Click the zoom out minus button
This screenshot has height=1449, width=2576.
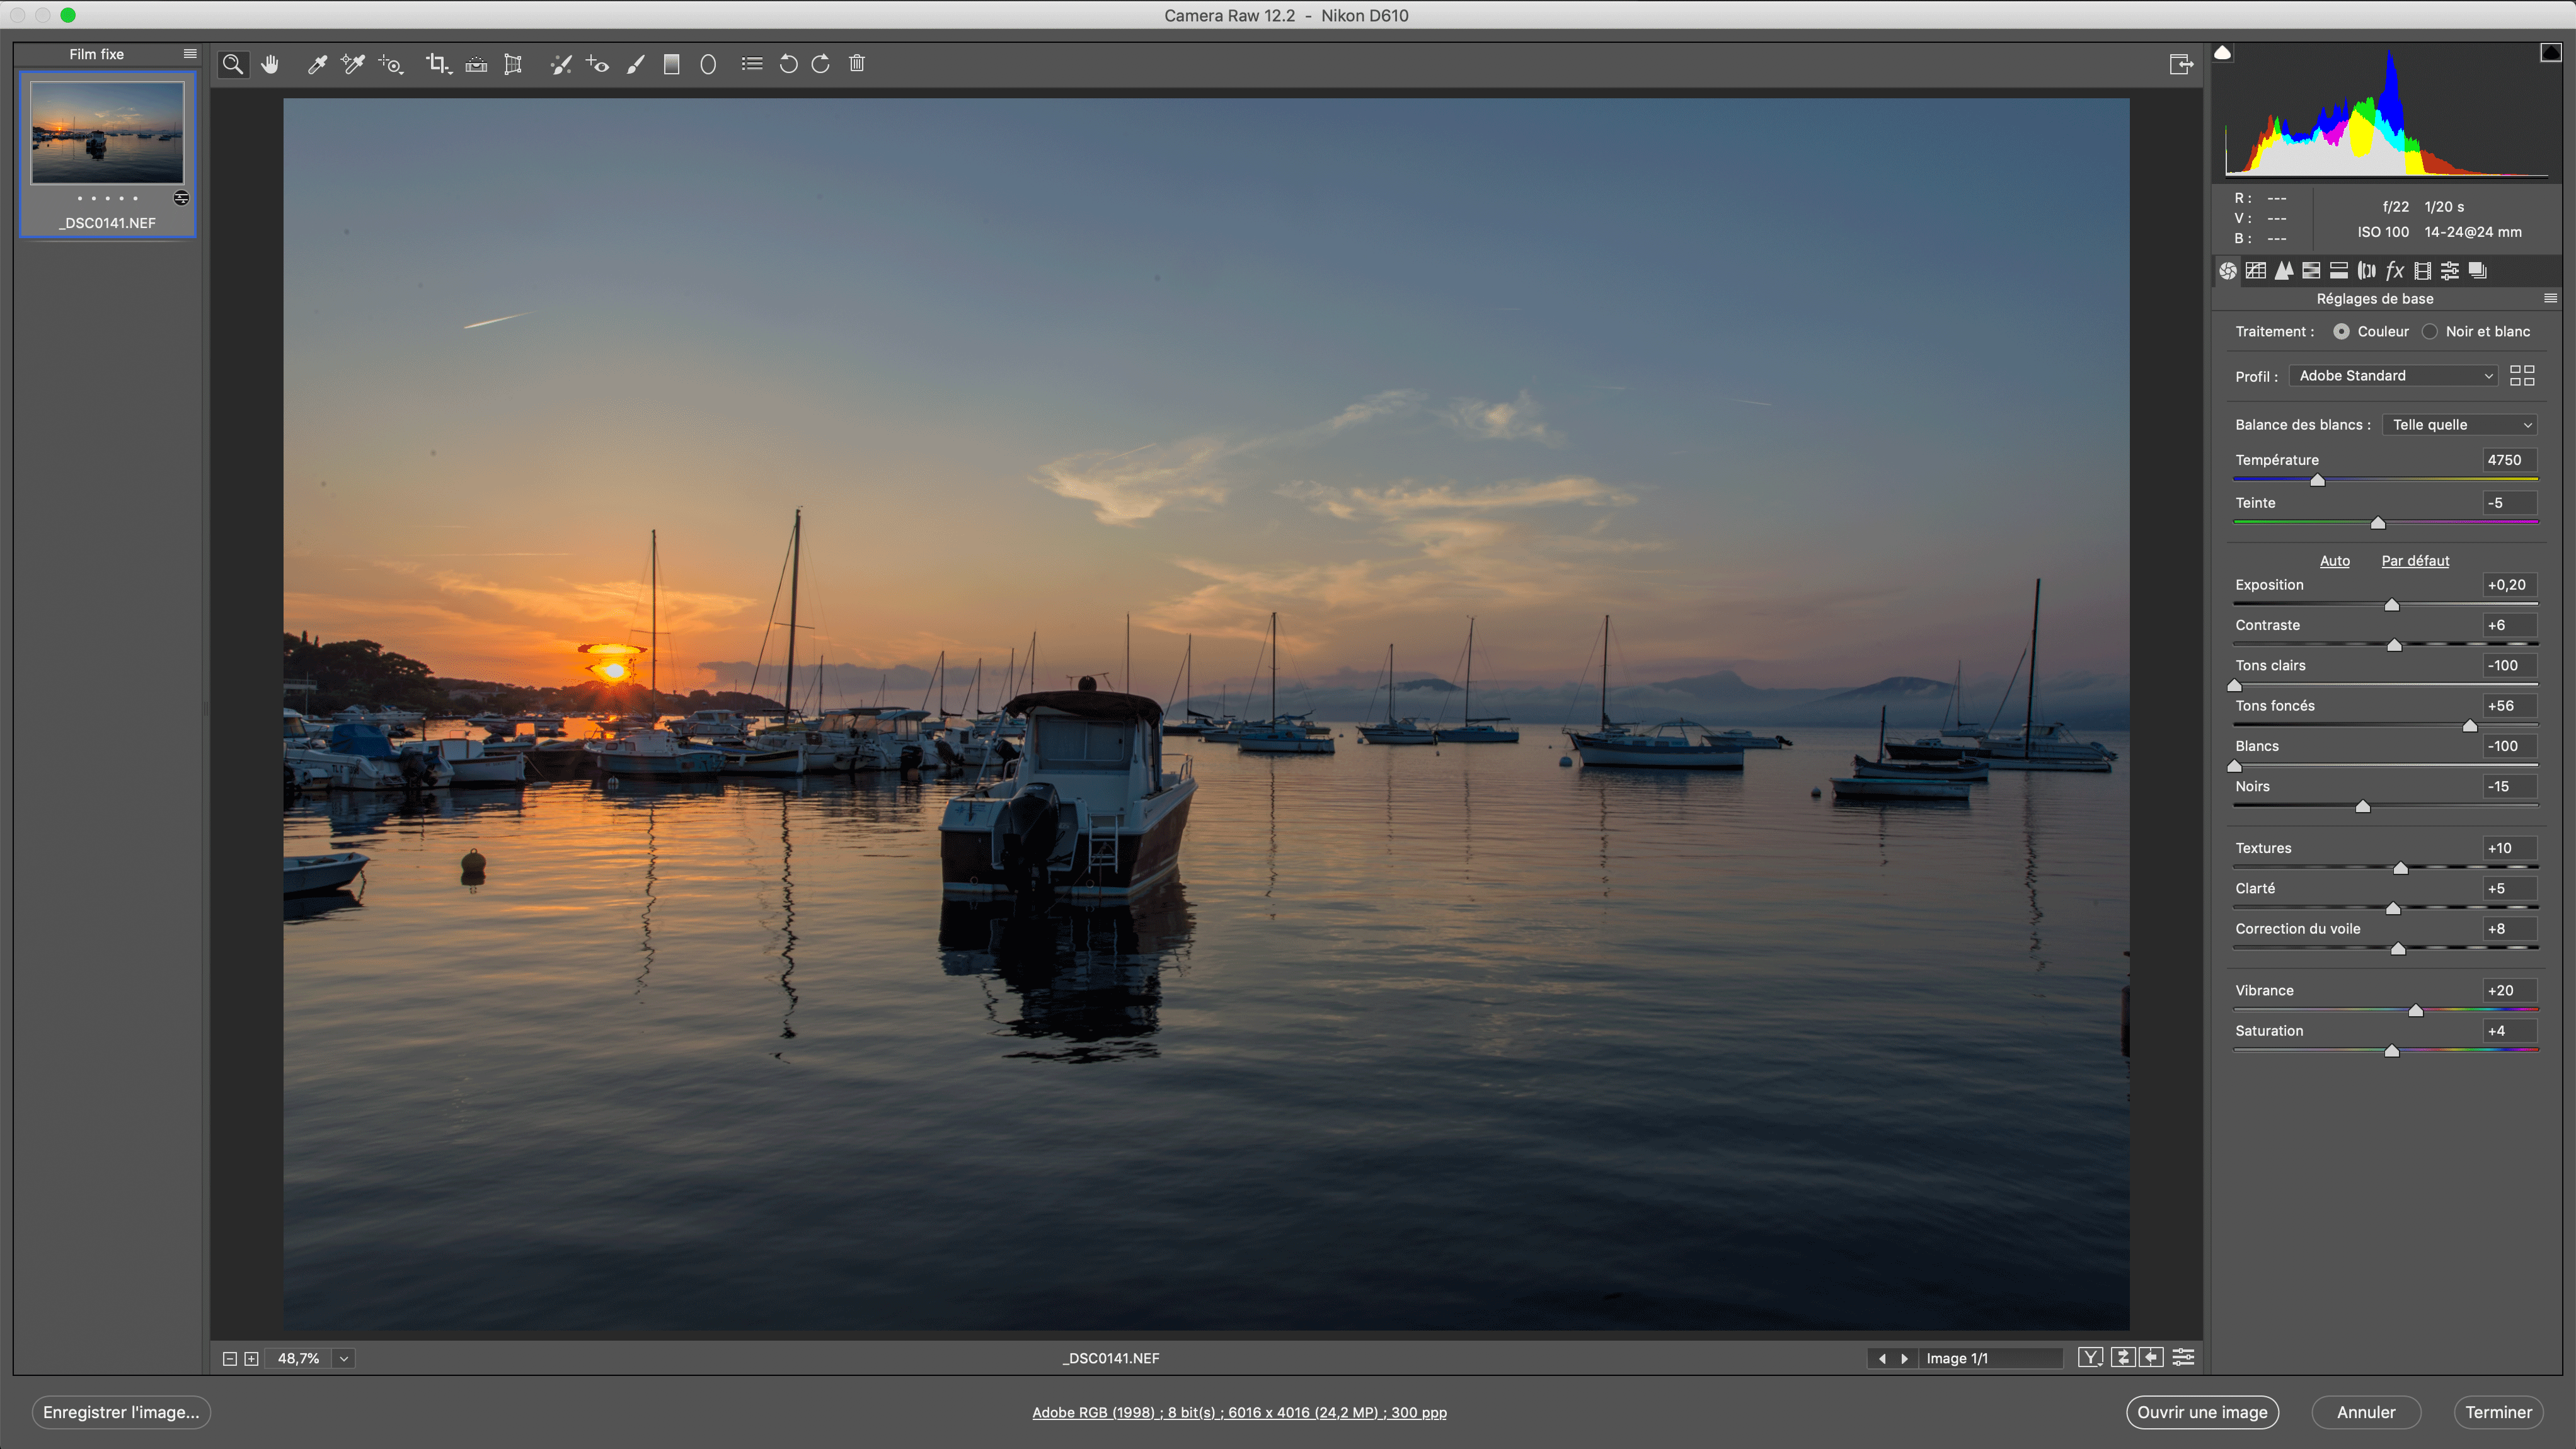229,1358
